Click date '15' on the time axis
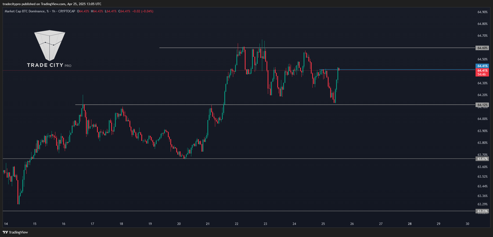Viewport: 493px width, 237px height. (x=35, y=224)
